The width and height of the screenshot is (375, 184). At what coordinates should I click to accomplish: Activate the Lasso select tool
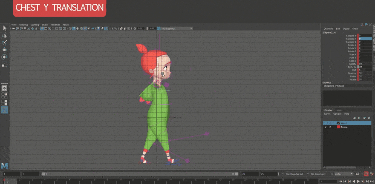point(4,35)
